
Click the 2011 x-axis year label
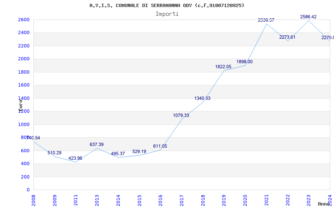click(x=76, y=201)
